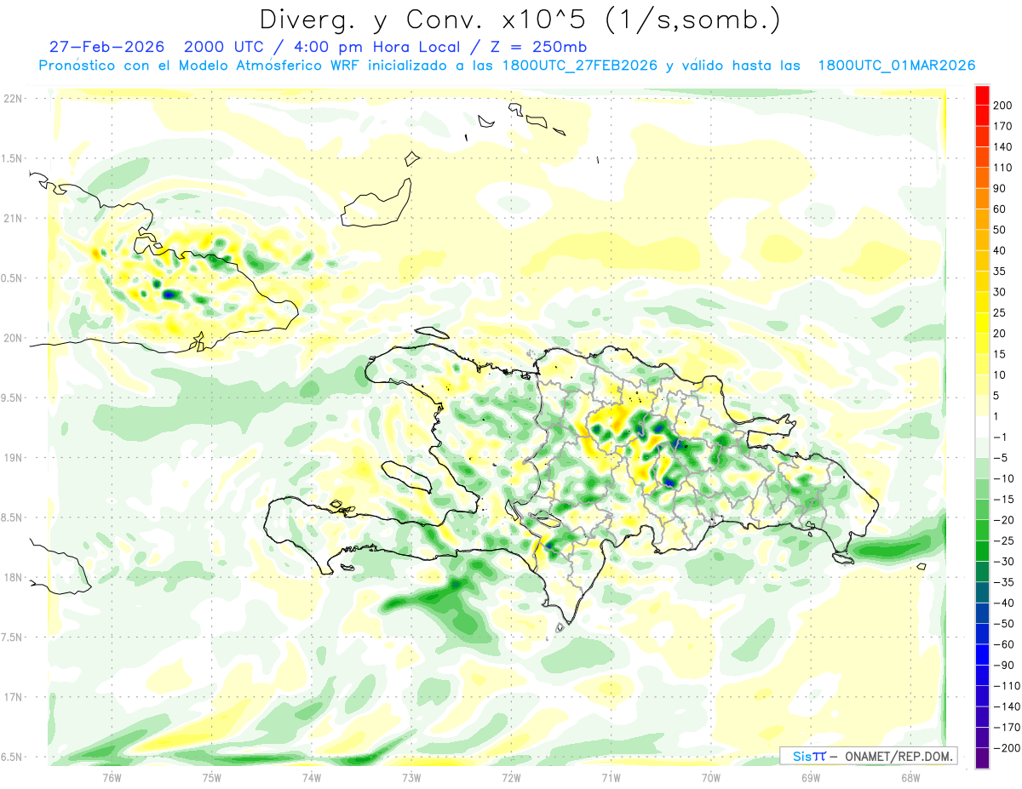Click the '22N' latitude label
The width and height of the screenshot is (1022, 789).
(x=14, y=99)
